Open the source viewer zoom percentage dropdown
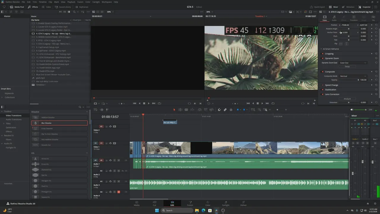This screenshot has width=380, height=214. [110, 12]
